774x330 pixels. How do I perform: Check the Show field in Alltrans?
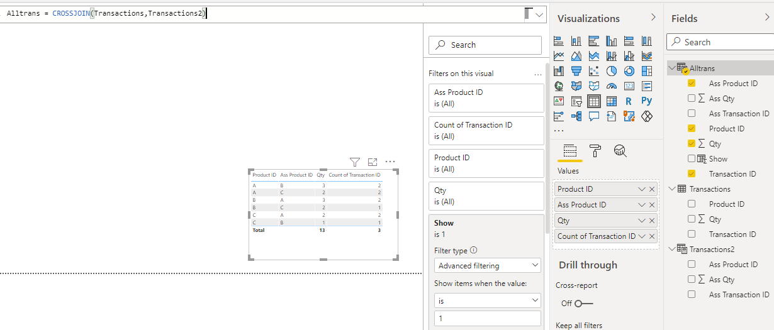pos(692,158)
